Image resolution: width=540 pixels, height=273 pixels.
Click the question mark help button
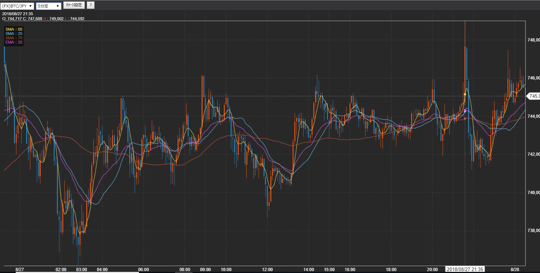pos(91,5)
